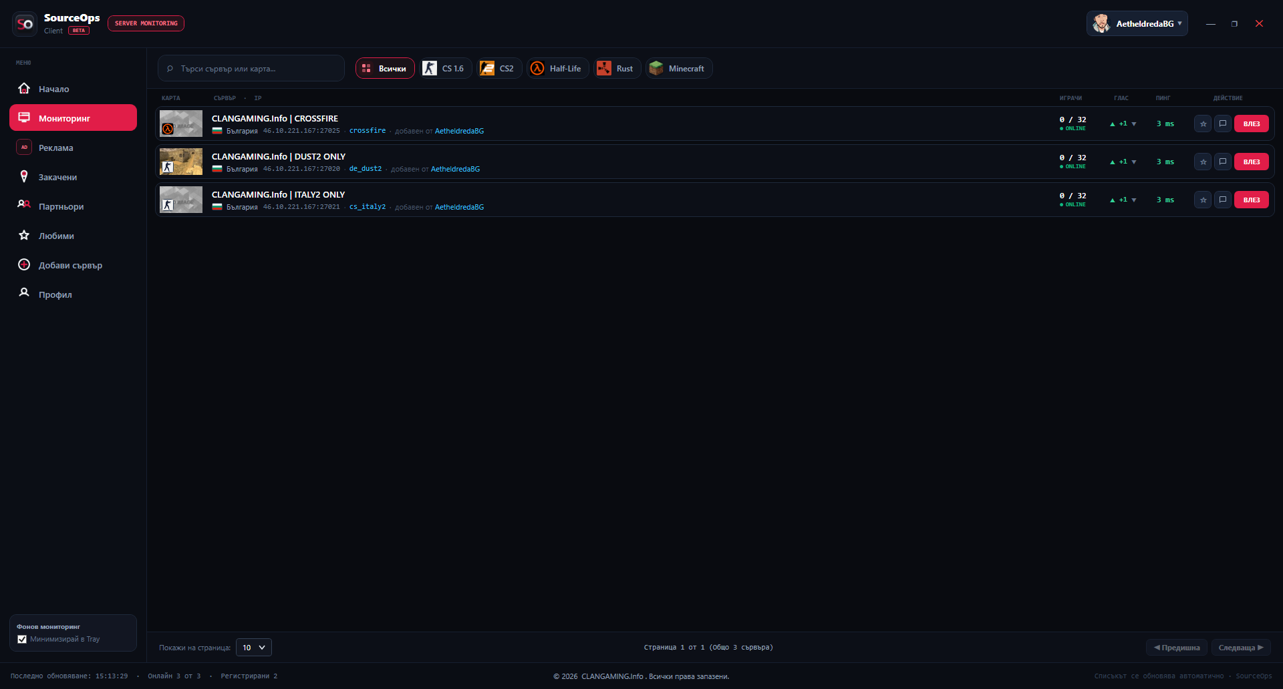Viewport: 1283px width, 689px height.
Task: Go to Предишна page
Action: (x=1177, y=648)
